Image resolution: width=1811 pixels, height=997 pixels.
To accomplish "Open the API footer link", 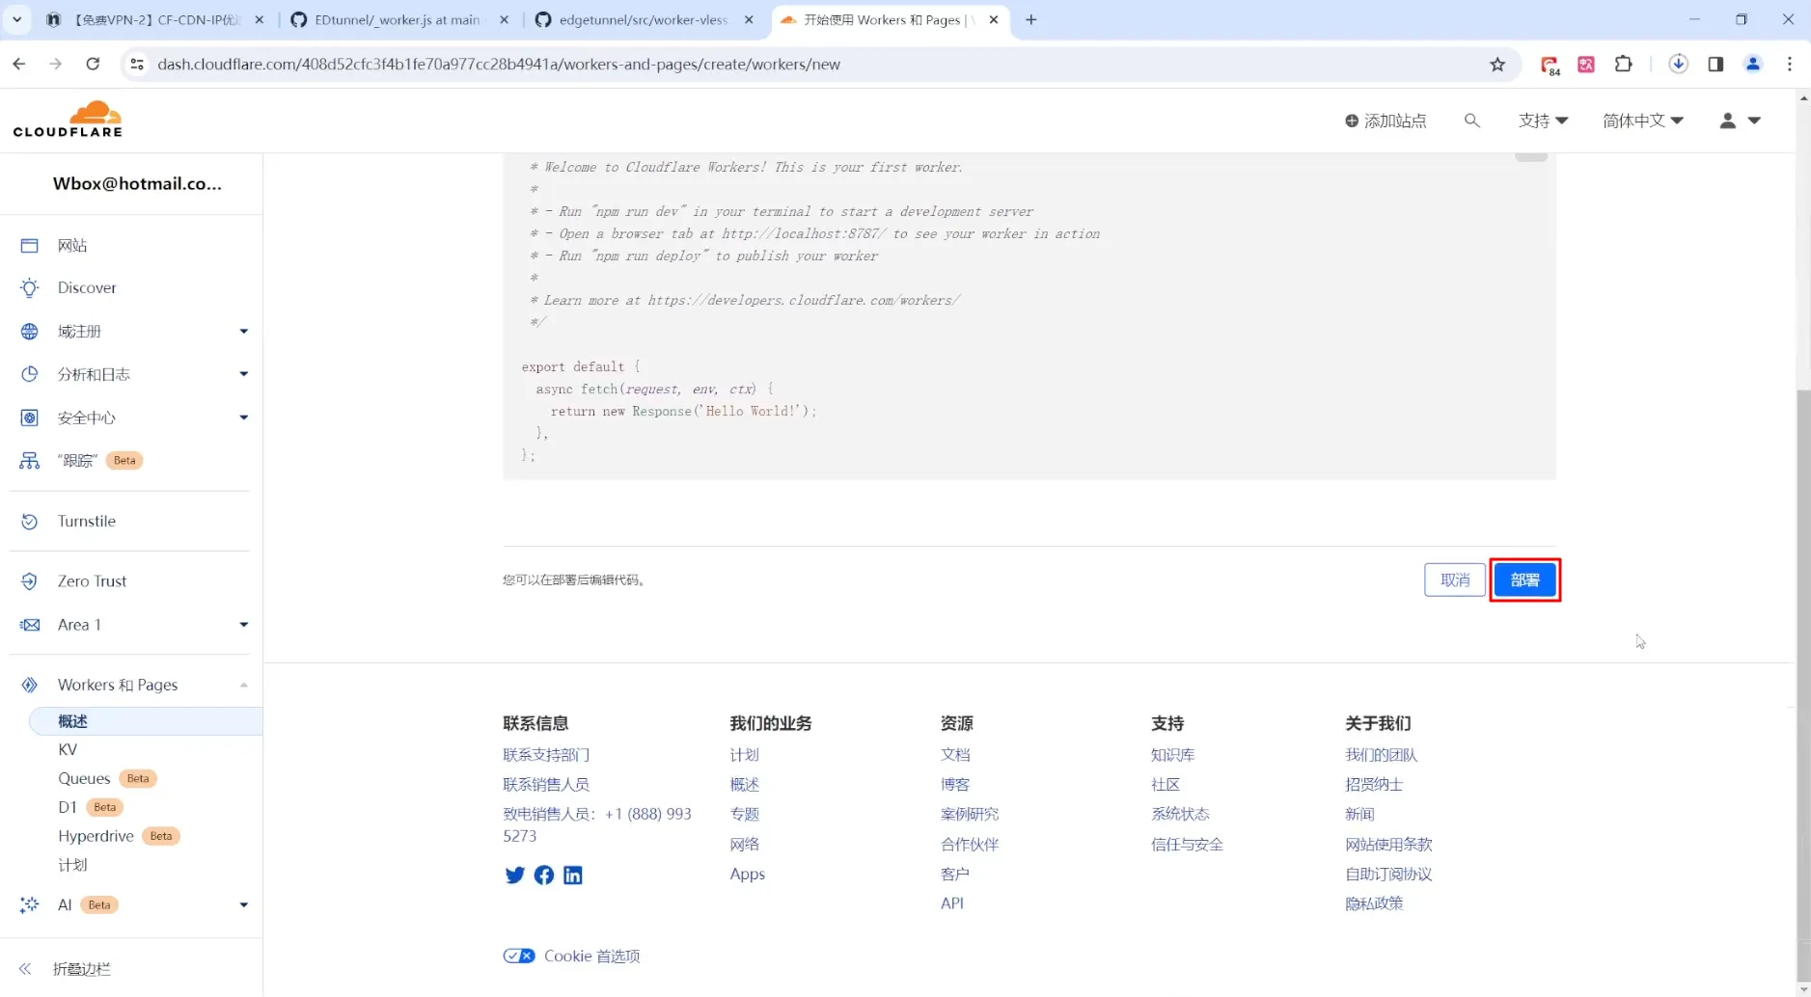I will coord(952,903).
